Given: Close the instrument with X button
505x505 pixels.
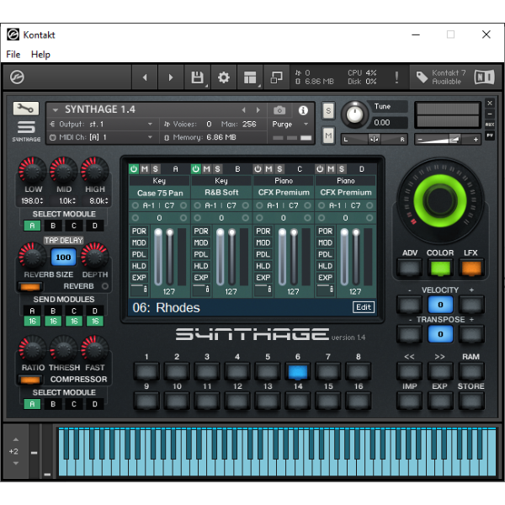Looking at the screenshot, I should click(490, 103).
